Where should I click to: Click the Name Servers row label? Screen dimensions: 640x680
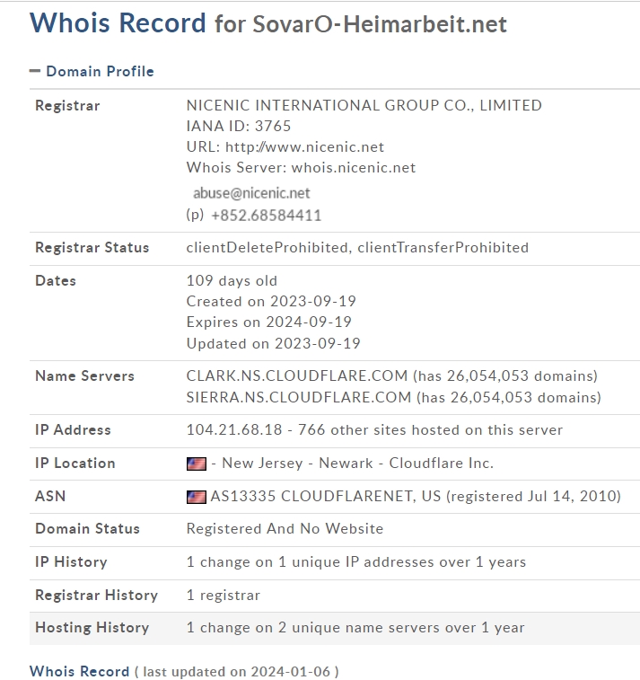84,376
